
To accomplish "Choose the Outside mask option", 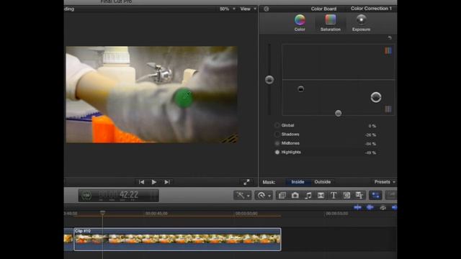I will (x=323, y=182).
